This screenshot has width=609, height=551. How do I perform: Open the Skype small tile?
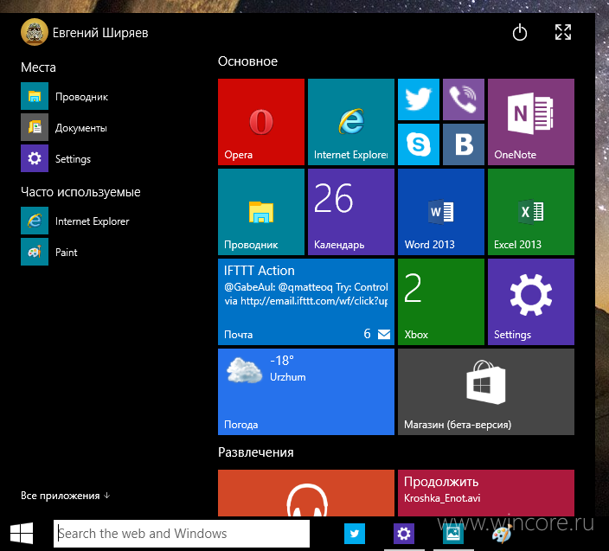(x=419, y=144)
